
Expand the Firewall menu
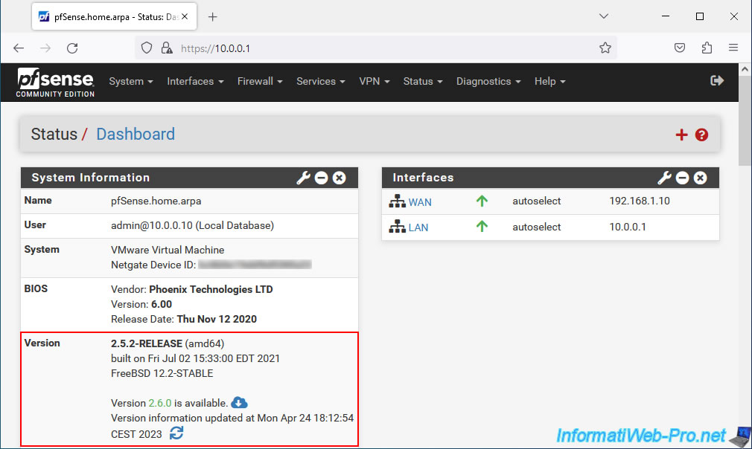click(x=260, y=82)
